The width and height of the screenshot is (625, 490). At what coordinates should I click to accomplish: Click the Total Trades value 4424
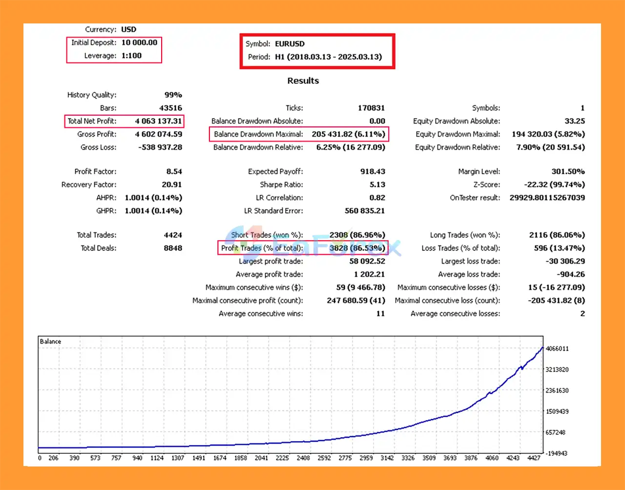tap(173, 235)
